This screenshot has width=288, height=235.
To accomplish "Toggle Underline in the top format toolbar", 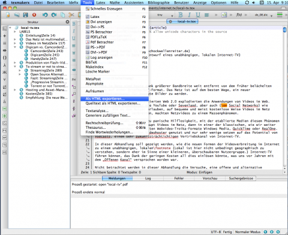I will 198,15.
